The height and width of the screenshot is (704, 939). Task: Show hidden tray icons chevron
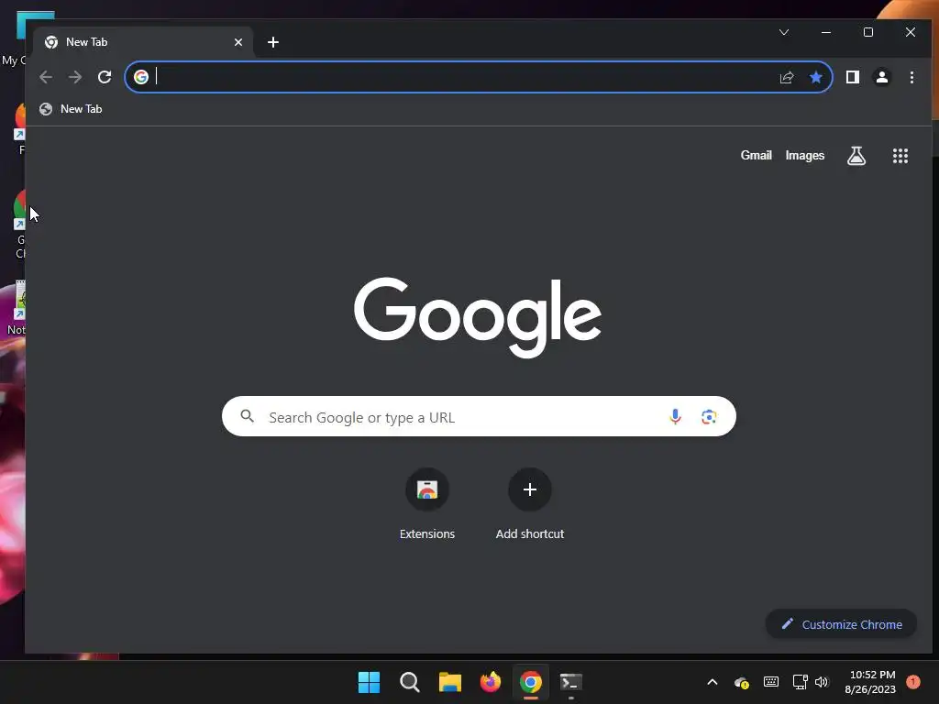tap(712, 682)
